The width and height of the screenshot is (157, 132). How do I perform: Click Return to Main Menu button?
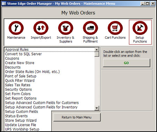(77, 117)
